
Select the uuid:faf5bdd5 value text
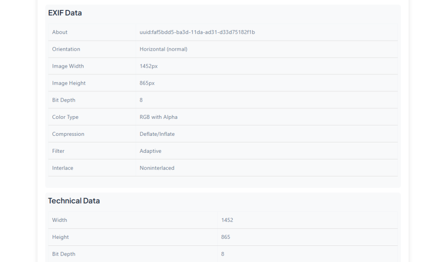[197, 32]
